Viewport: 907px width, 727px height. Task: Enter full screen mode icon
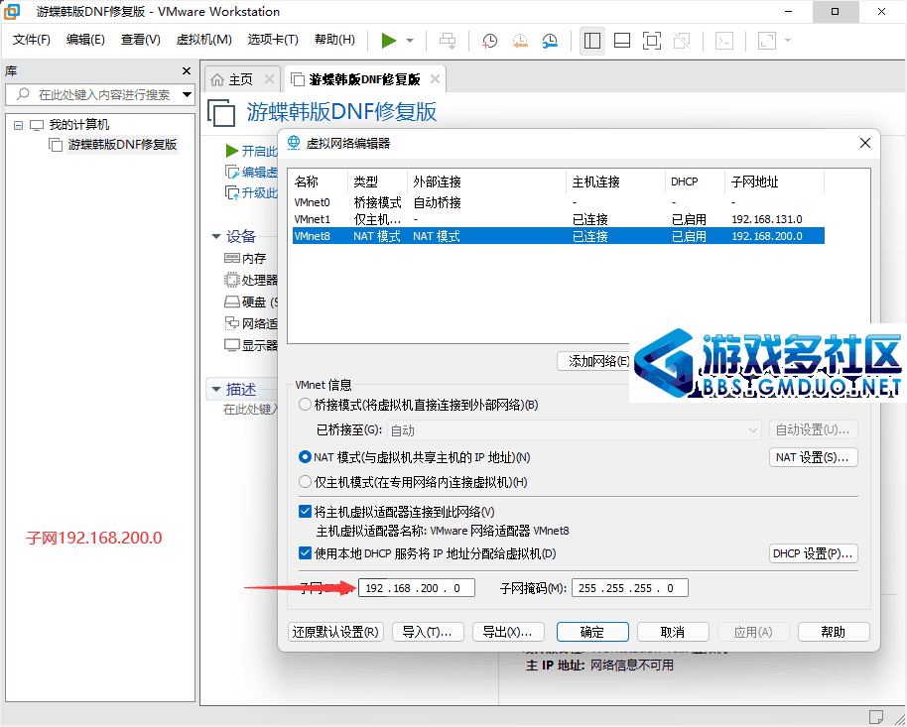(x=652, y=41)
